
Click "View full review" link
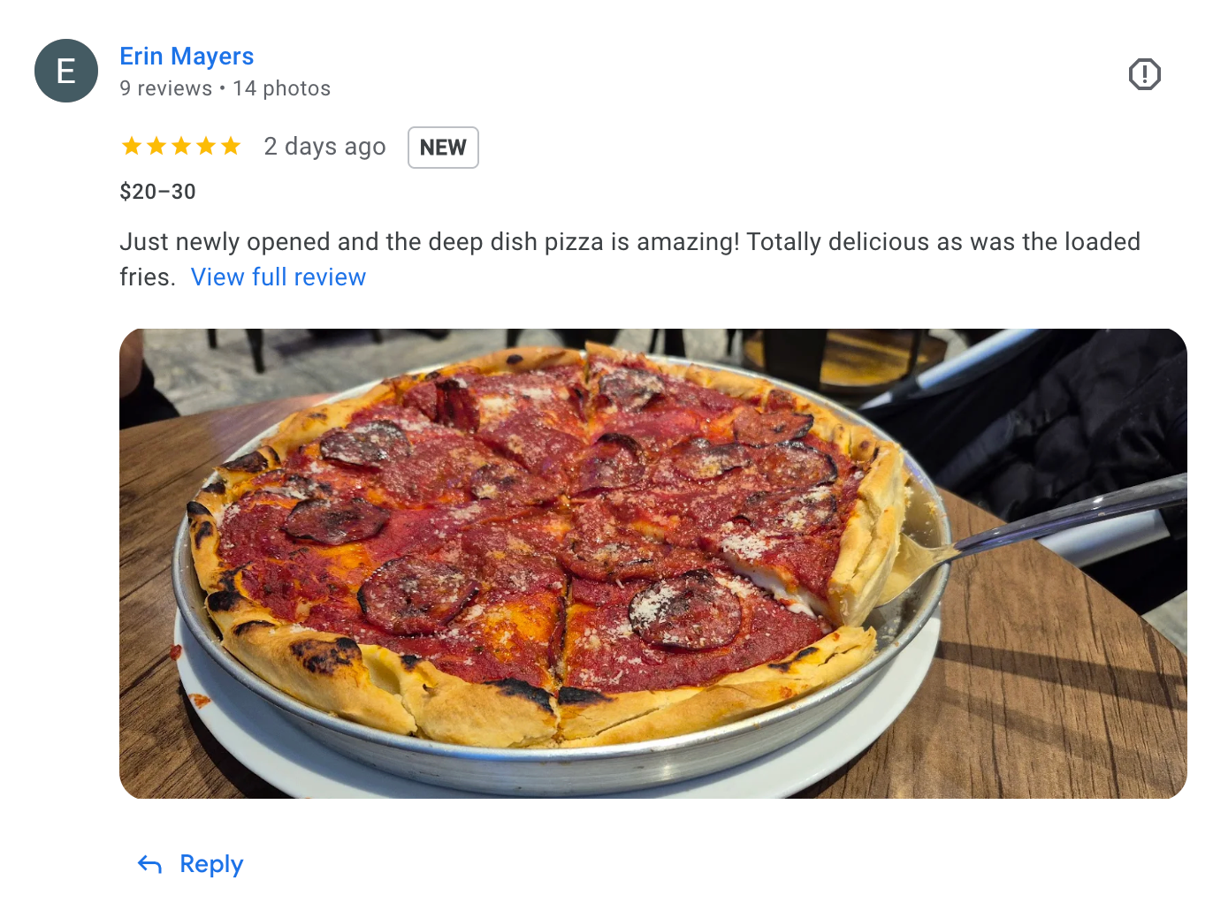tap(278, 277)
